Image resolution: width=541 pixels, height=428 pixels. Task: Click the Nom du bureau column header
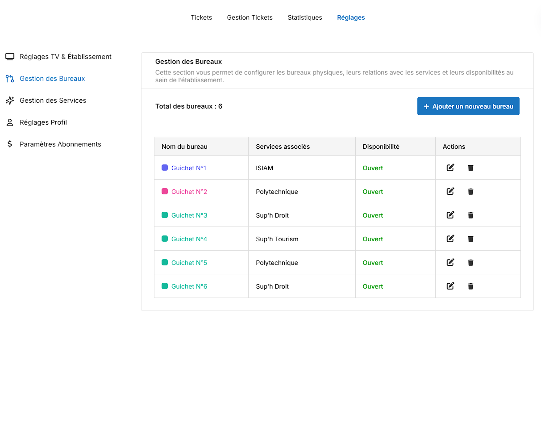184,147
